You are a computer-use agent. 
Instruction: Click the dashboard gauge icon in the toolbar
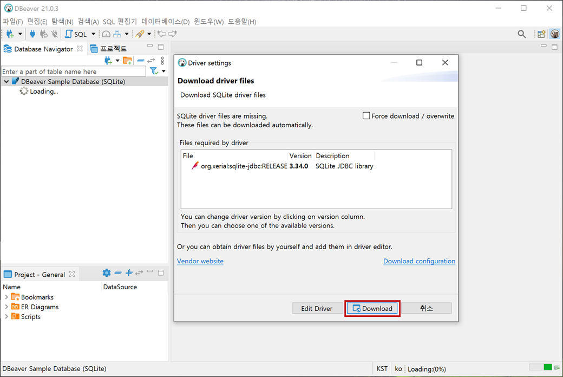pyautogui.click(x=106, y=34)
